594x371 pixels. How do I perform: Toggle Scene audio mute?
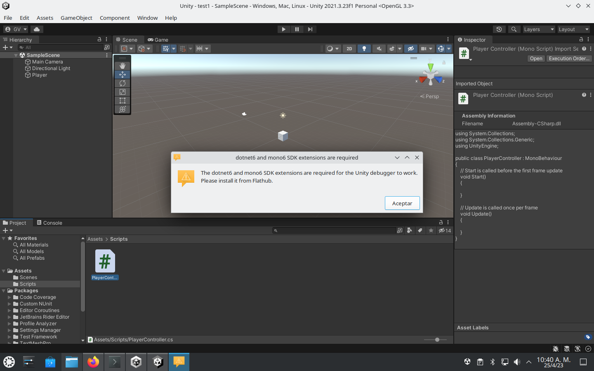point(379,49)
